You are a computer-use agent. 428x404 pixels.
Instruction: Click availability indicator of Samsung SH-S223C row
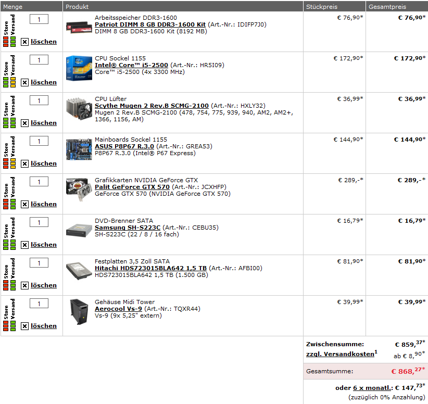(9, 234)
